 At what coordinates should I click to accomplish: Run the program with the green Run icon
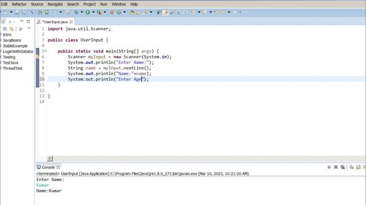pyautogui.click(x=87, y=12)
